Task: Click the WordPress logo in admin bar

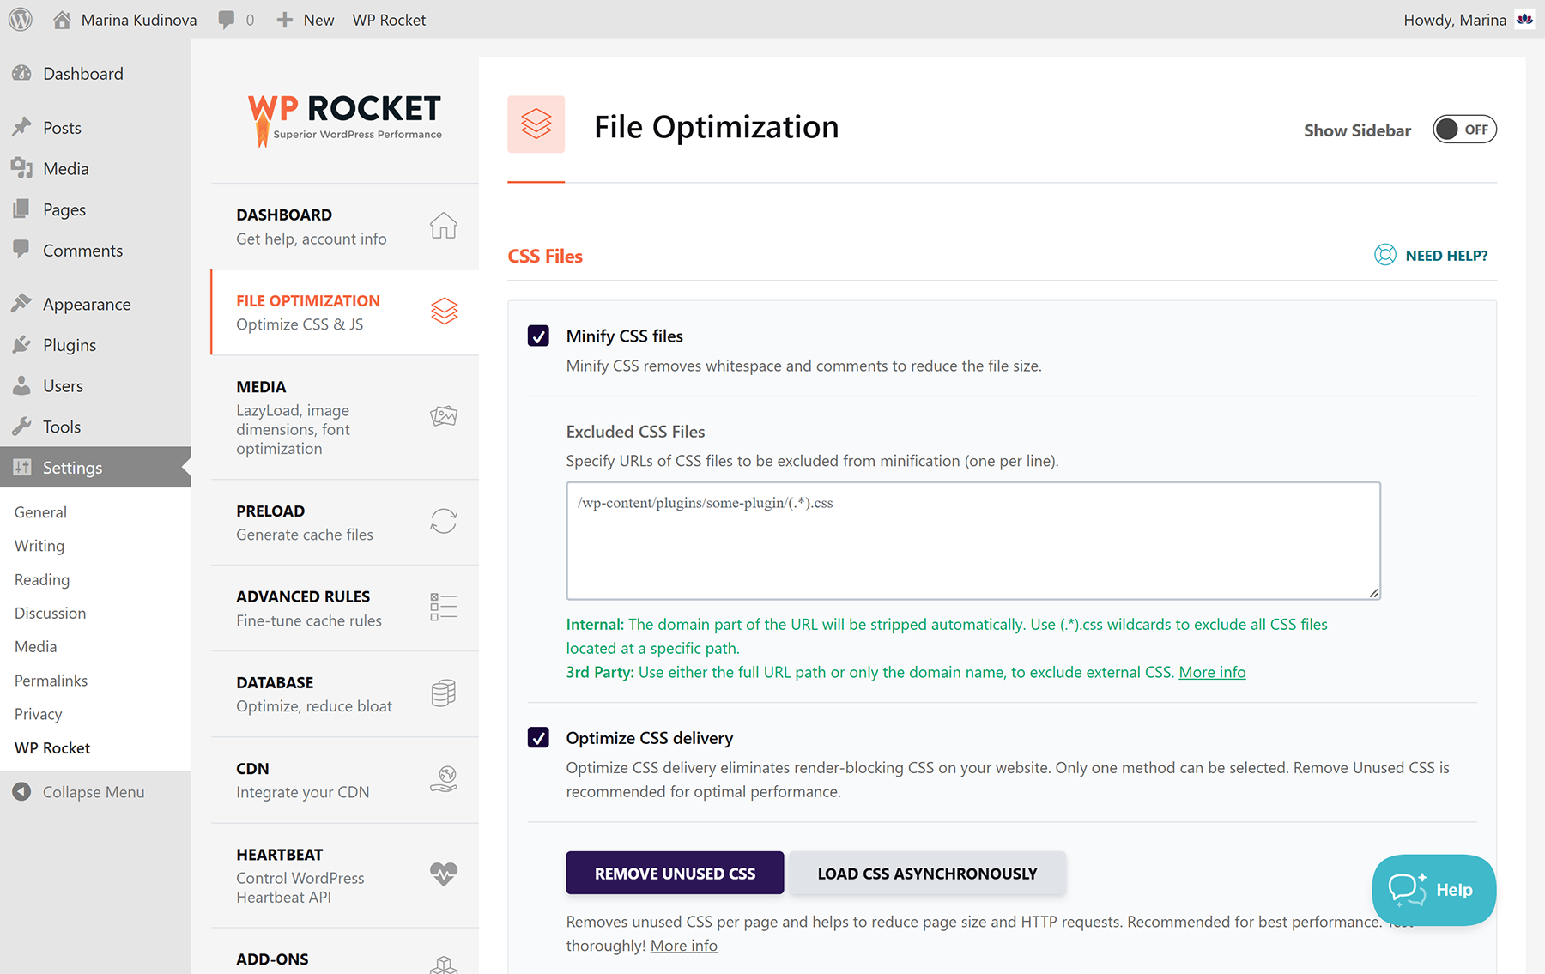Action: (x=21, y=19)
